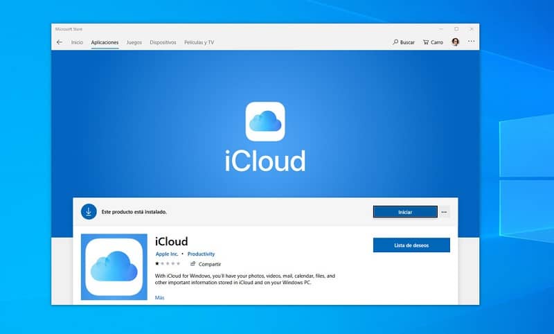
Task: Click the iCloud app icon thumbnail
Action: click(114, 267)
